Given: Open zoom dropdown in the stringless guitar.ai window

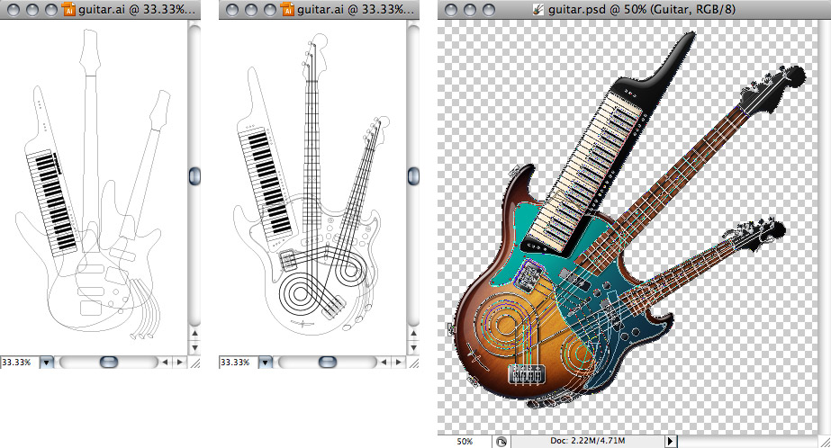Looking at the screenshot, I should click(x=48, y=363).
